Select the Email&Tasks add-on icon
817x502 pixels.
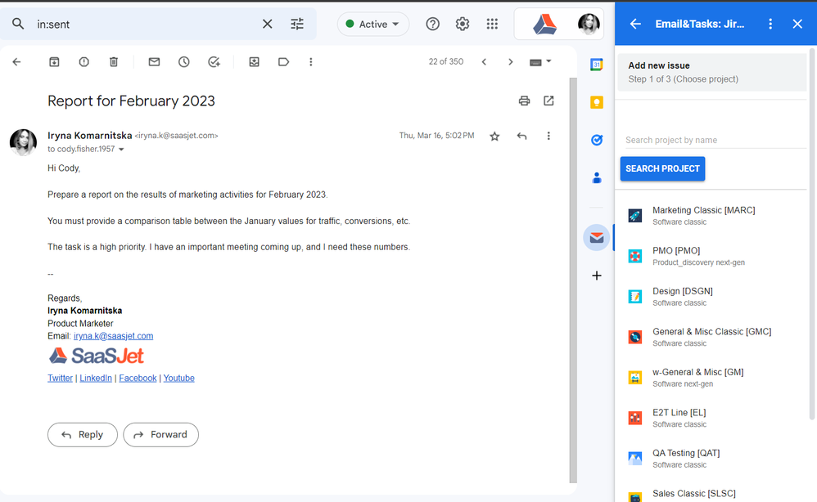pos(597,238)
